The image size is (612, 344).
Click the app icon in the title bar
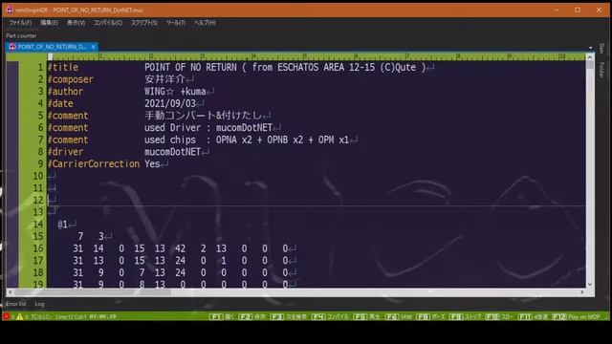point(10,10)
